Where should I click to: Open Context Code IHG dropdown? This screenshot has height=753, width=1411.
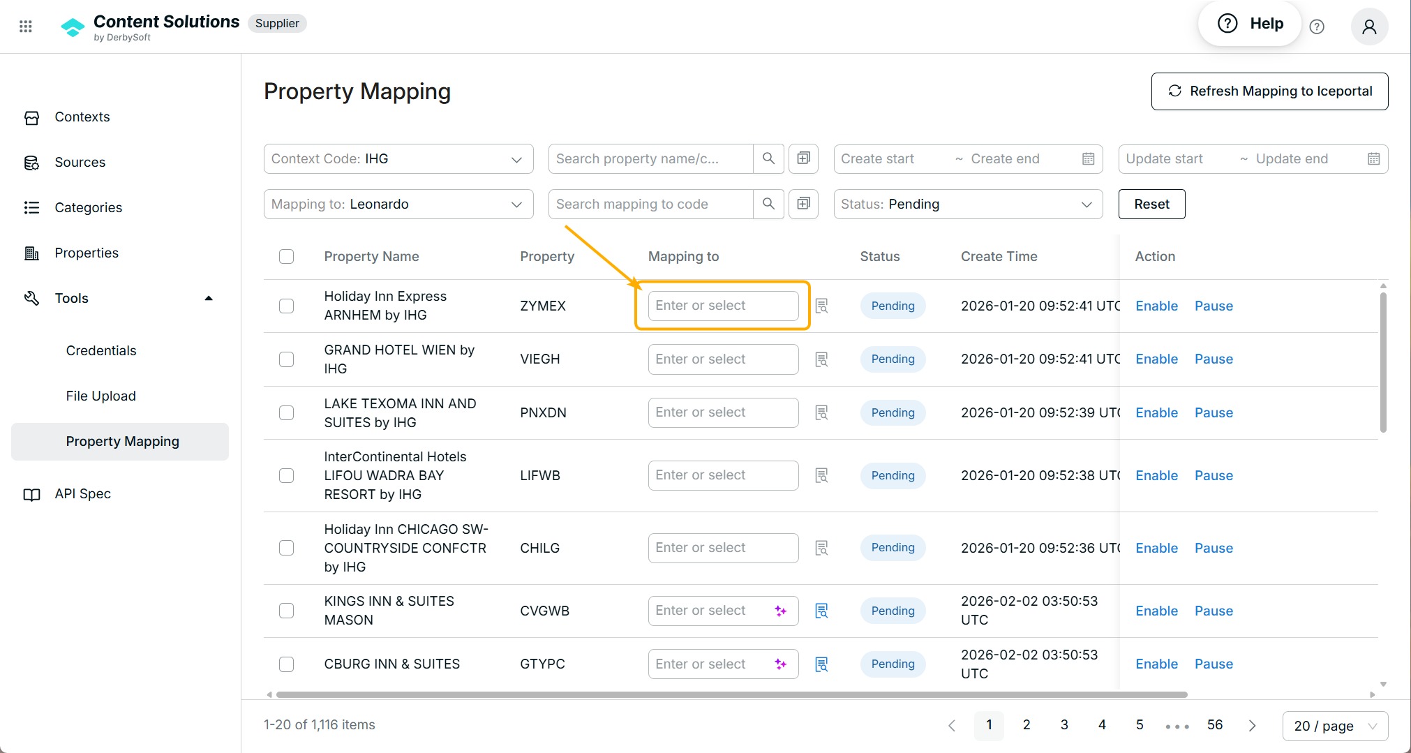point(398,158)
